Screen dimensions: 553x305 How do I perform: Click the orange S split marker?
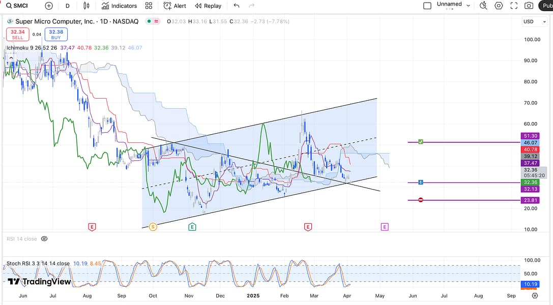coord(153,227)
